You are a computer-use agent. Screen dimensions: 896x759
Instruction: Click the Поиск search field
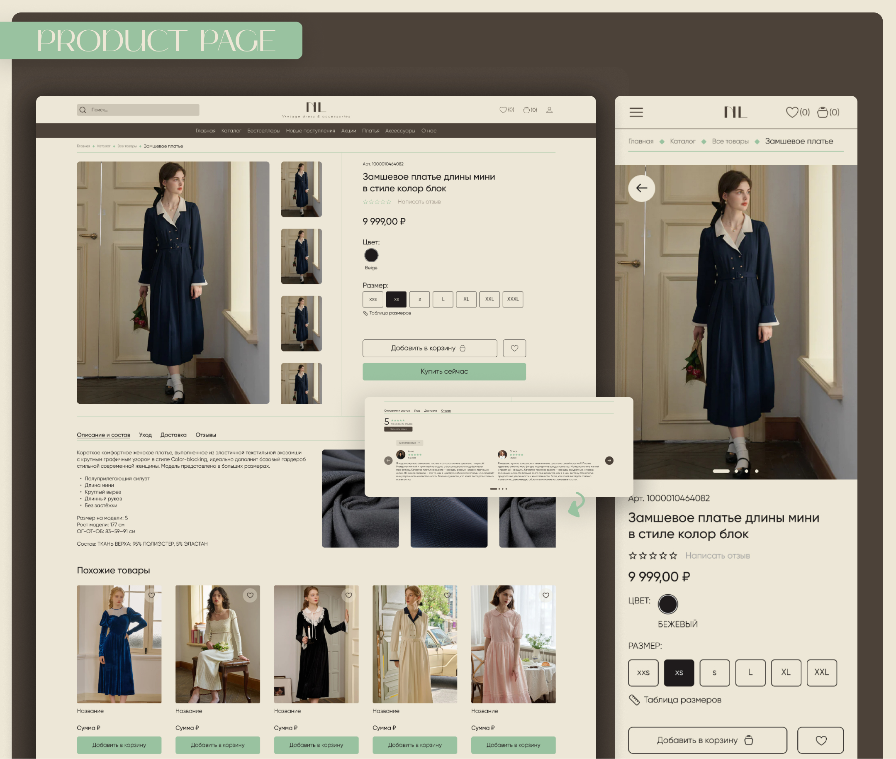(138, 110)
